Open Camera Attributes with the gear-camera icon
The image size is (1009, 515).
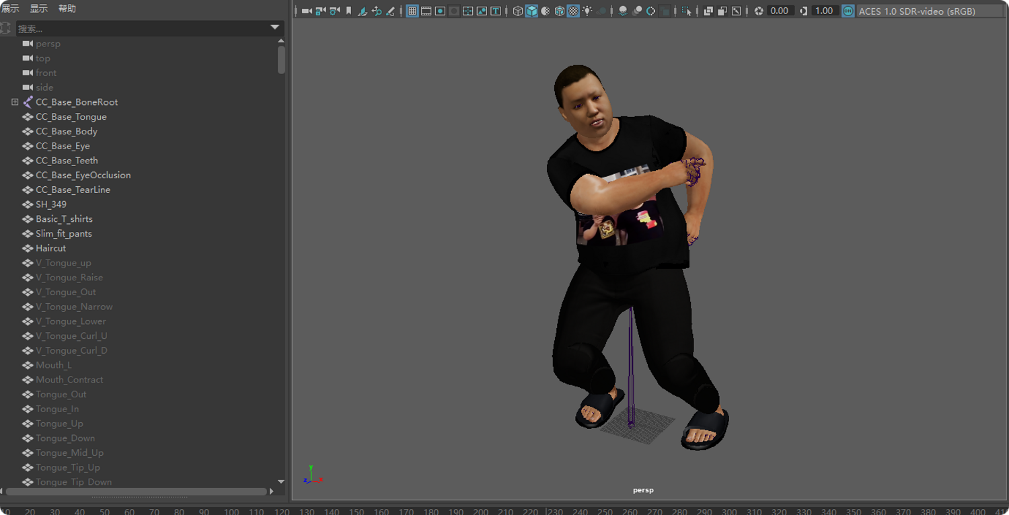[334, 11]
